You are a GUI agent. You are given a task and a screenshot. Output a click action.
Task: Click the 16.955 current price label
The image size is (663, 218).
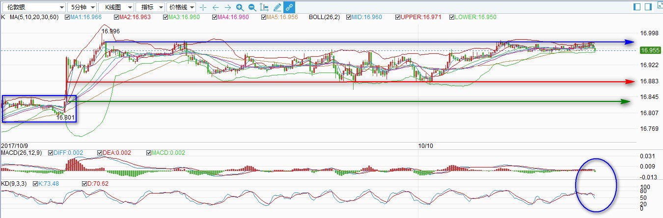(650, 50)
